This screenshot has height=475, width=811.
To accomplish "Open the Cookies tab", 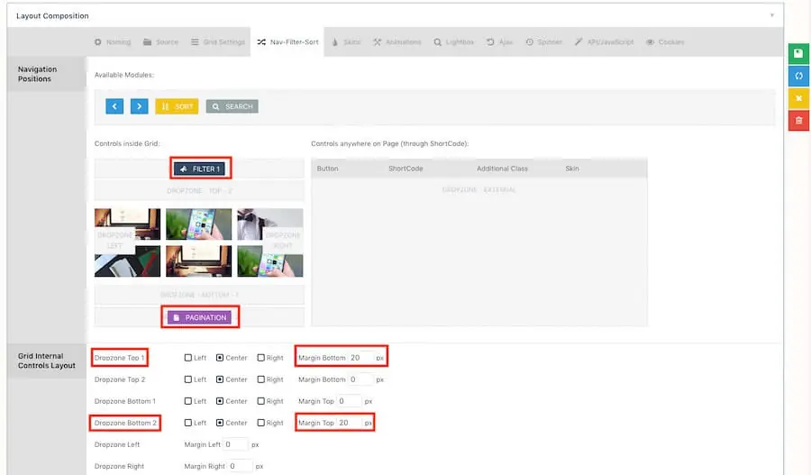I will (665, 41).
